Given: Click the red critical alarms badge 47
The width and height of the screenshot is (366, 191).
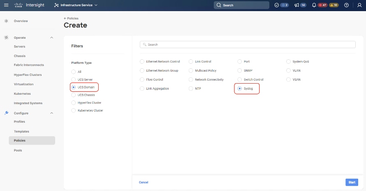Looking at the screenshot, I should click(x=322, y=5).
